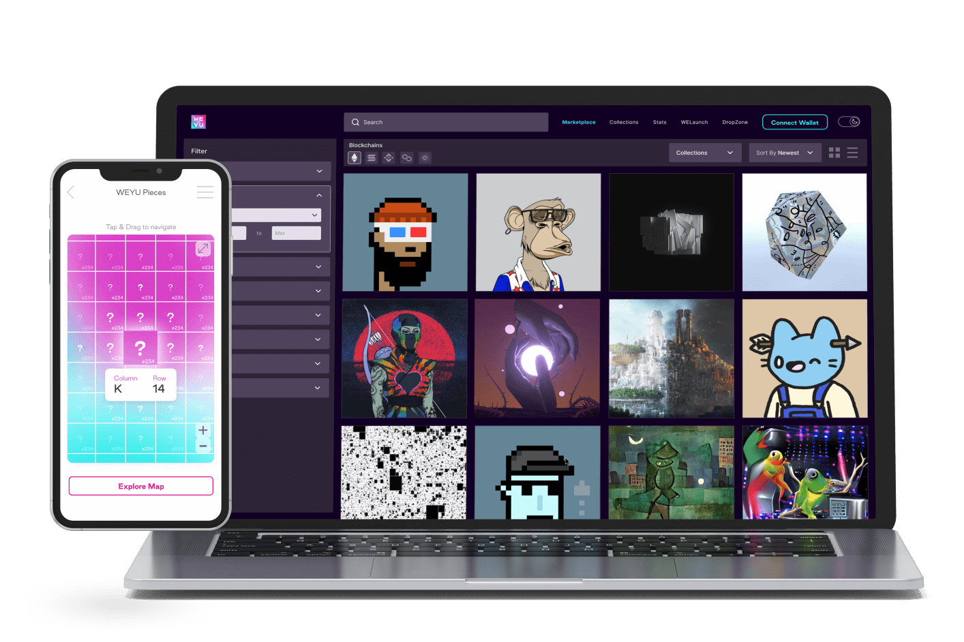This screenshot has height=642, width=964.
Task: Collapse the expanded price filter section
Action: pyautogui.click(x=318, y=196)
